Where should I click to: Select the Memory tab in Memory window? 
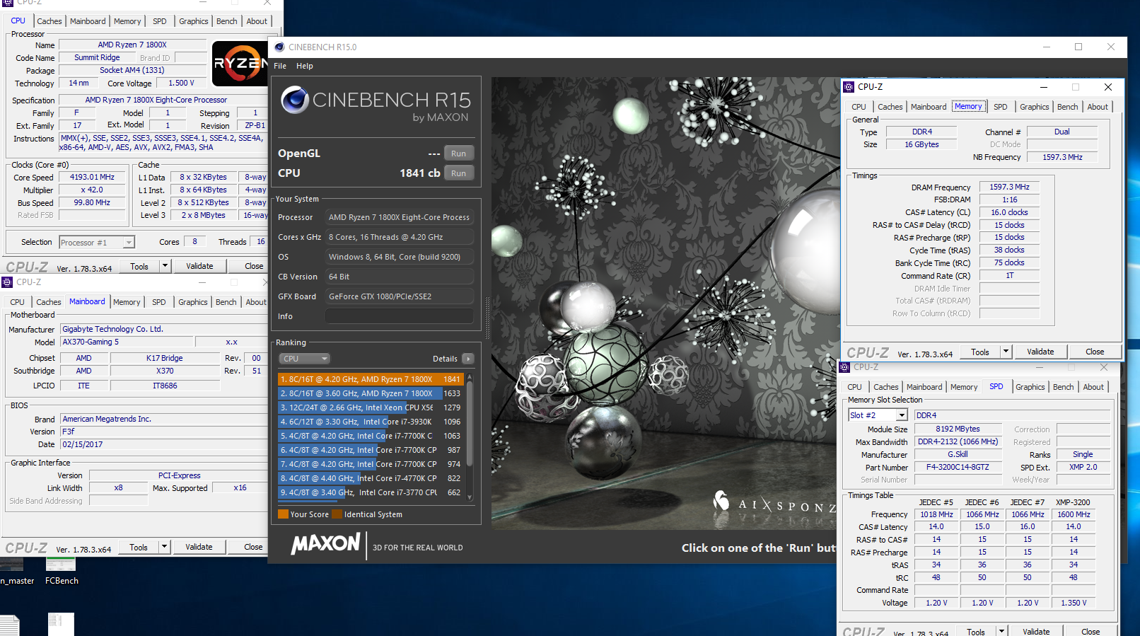[968, 107]
